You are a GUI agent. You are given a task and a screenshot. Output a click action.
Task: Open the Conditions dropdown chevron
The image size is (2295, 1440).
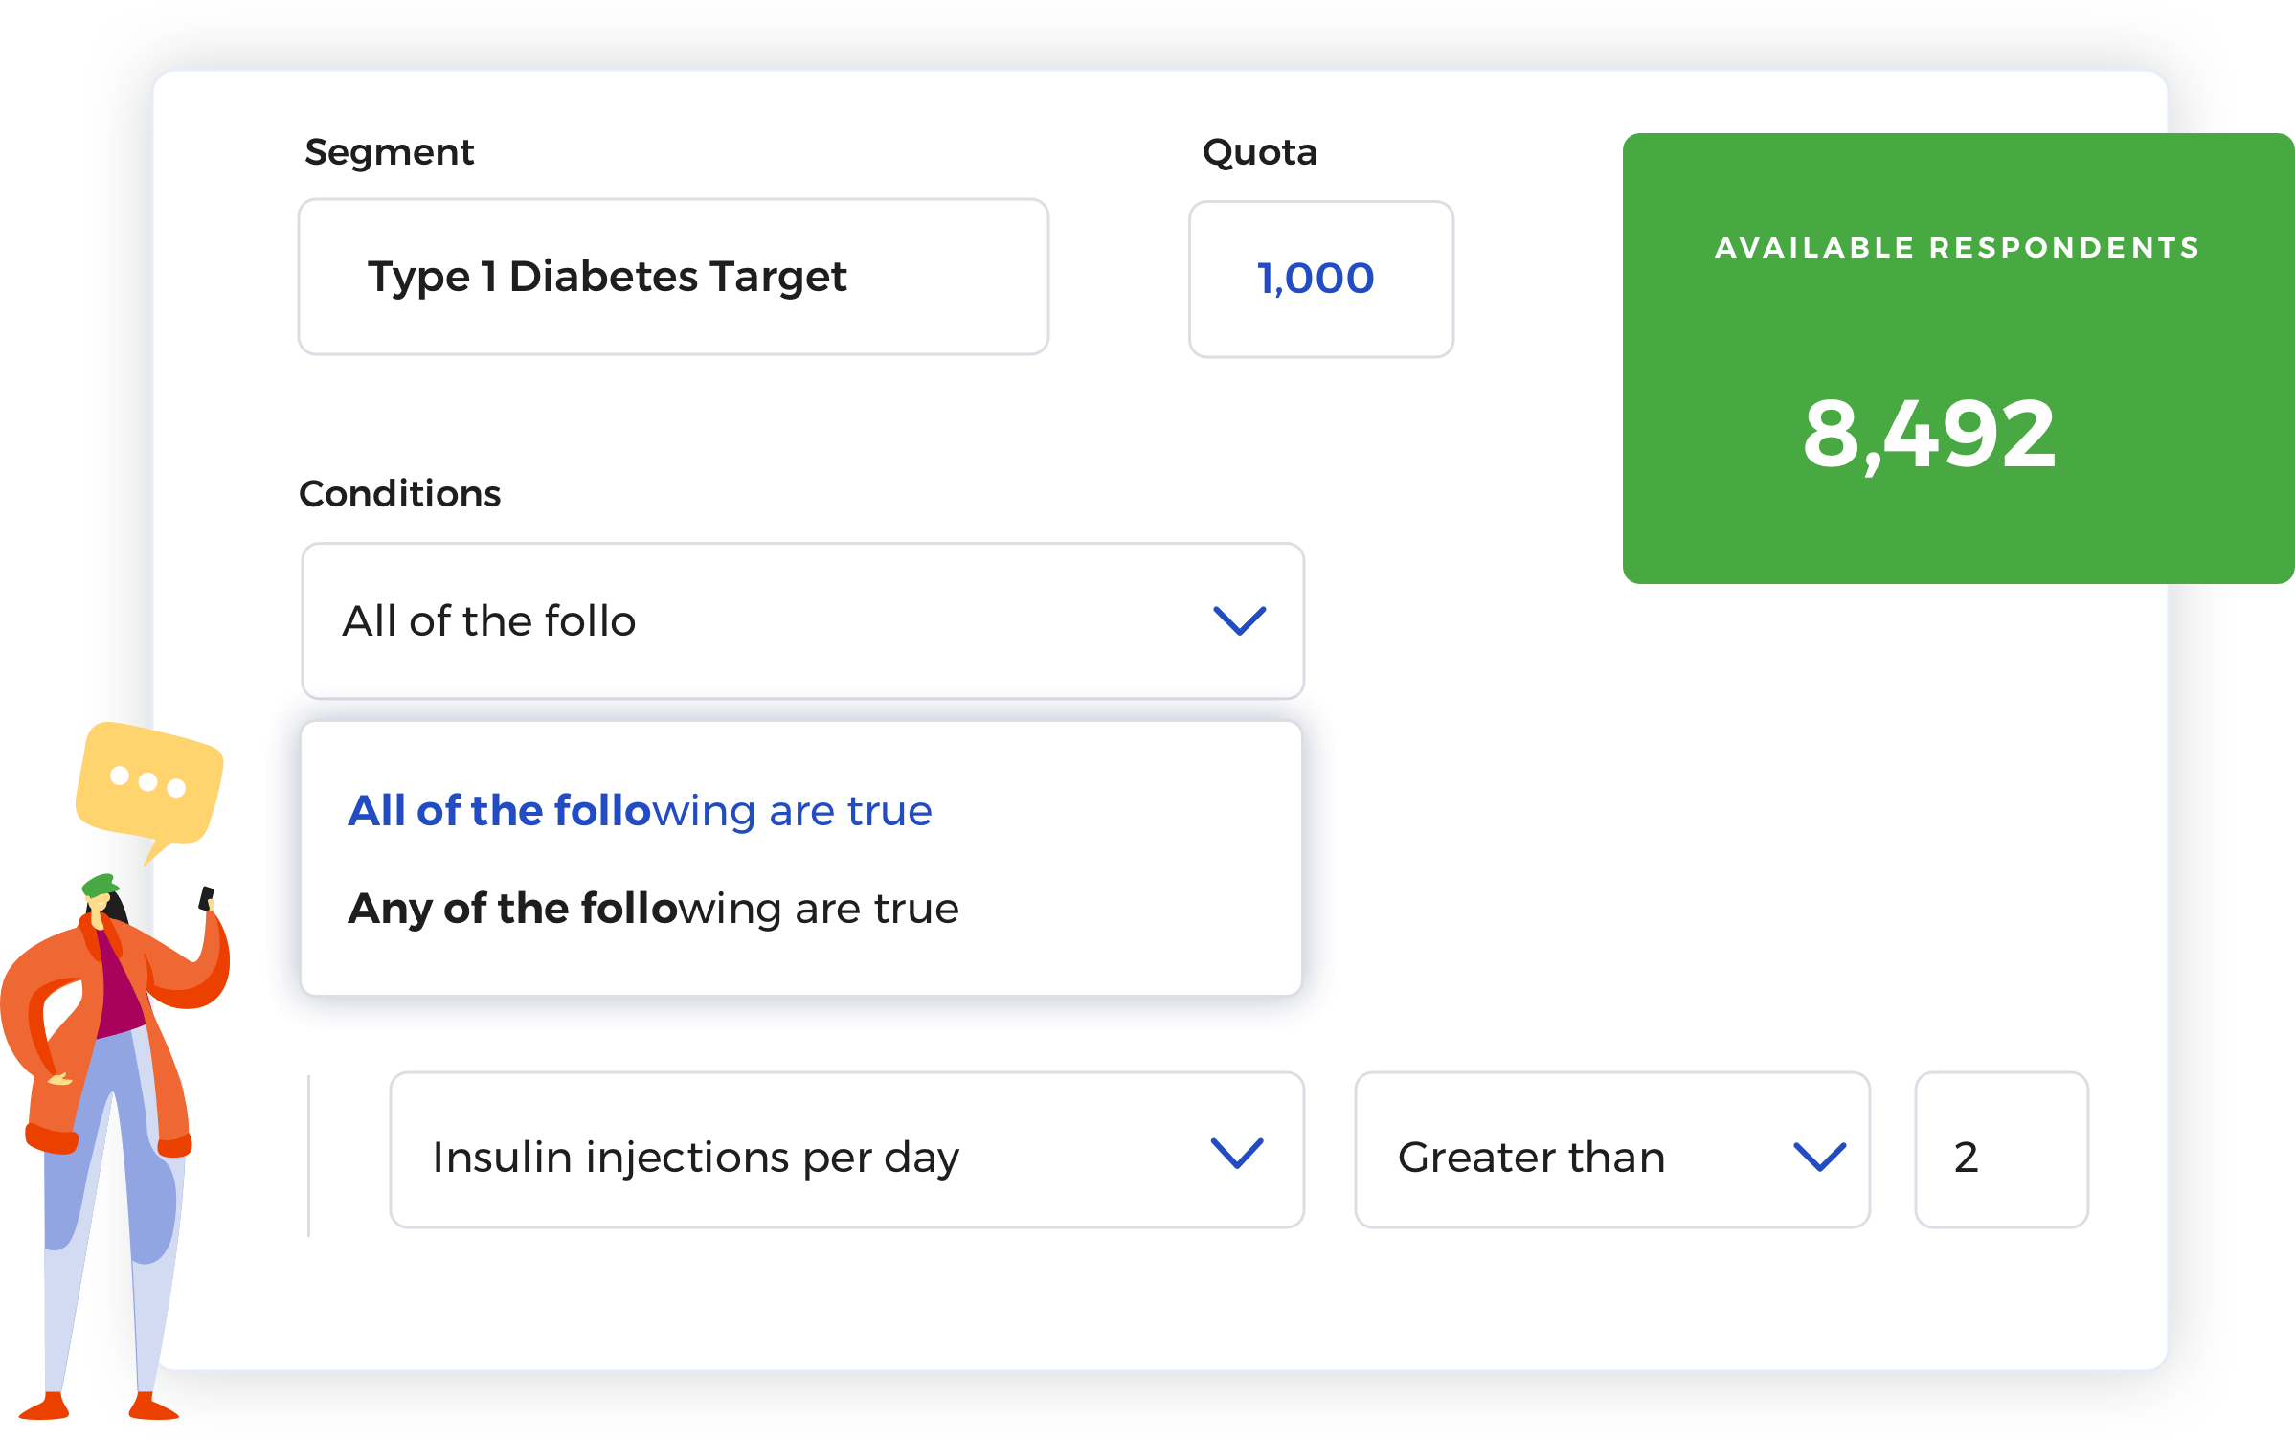1239,620
